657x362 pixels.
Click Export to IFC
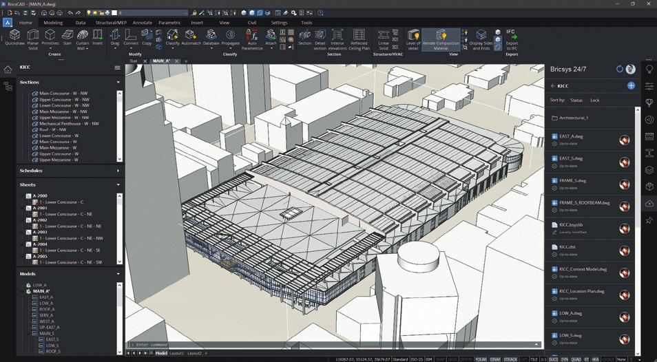512,40
